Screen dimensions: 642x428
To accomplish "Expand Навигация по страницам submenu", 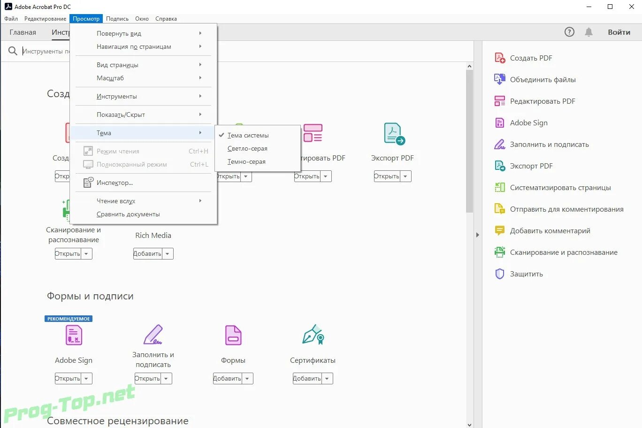I will click(143, 46).
